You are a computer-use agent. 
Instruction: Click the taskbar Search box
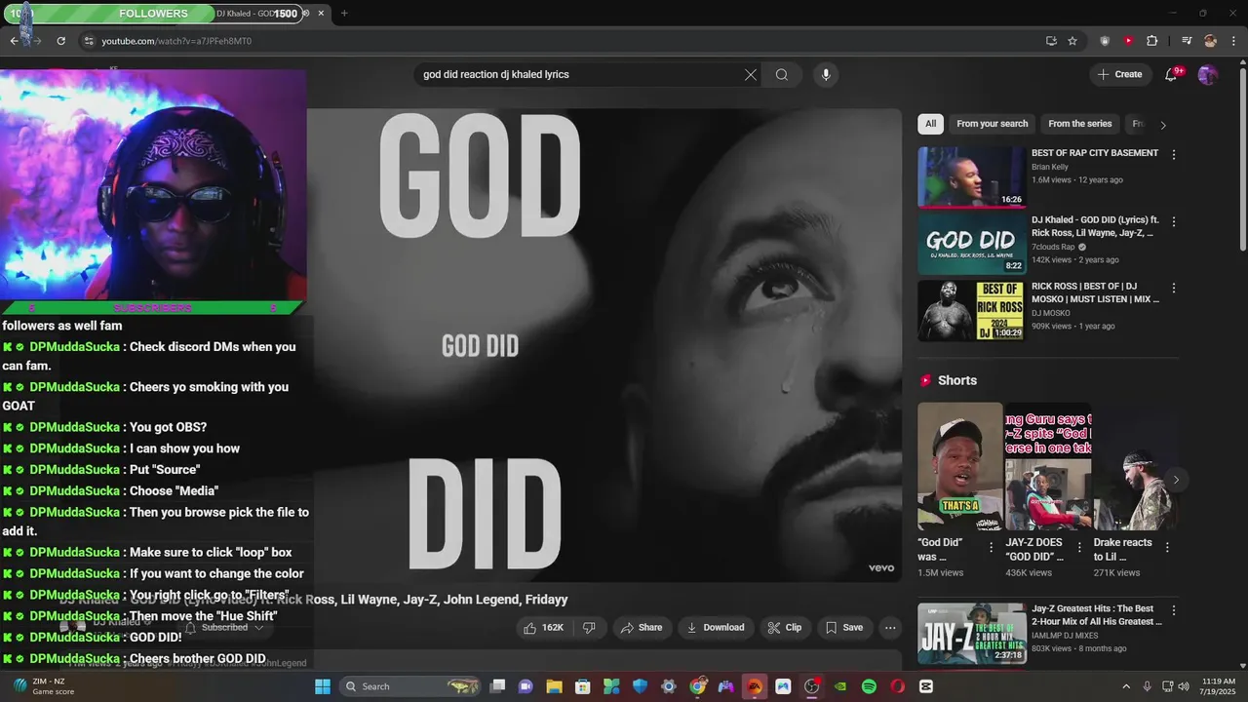tap(410, 686)
